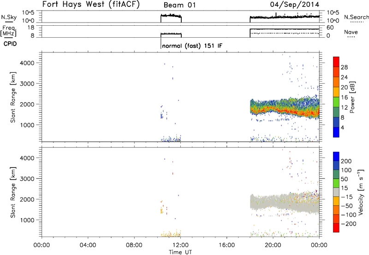This screenshot has height=255, width=369.
Task: Select the "Slant Range [km]" label of the power panel
Action: (13, 97)
